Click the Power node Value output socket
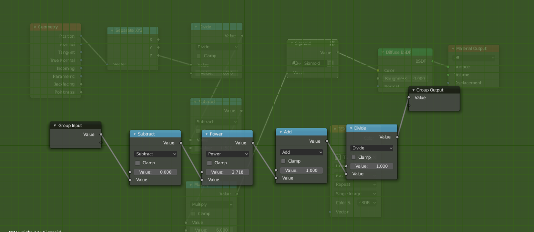 pyautogui.click(x=253, y=143)
